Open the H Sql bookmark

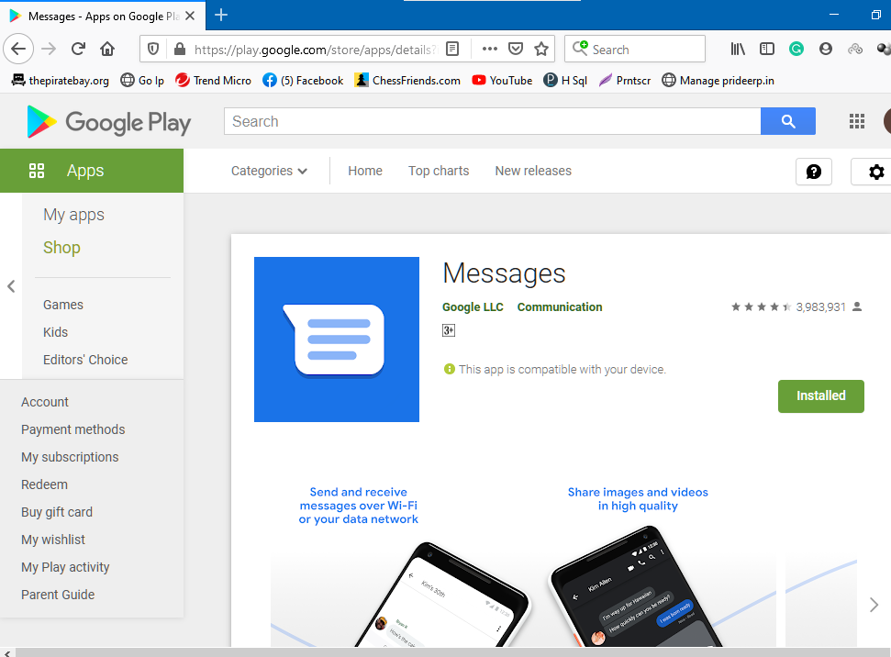pos(565,80)
